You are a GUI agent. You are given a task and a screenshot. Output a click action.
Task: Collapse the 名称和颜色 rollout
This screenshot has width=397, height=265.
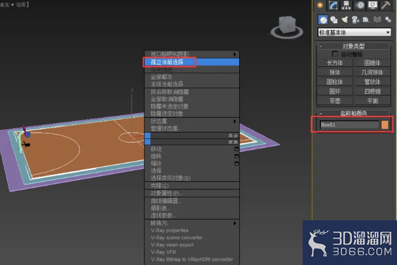point(353,113)
